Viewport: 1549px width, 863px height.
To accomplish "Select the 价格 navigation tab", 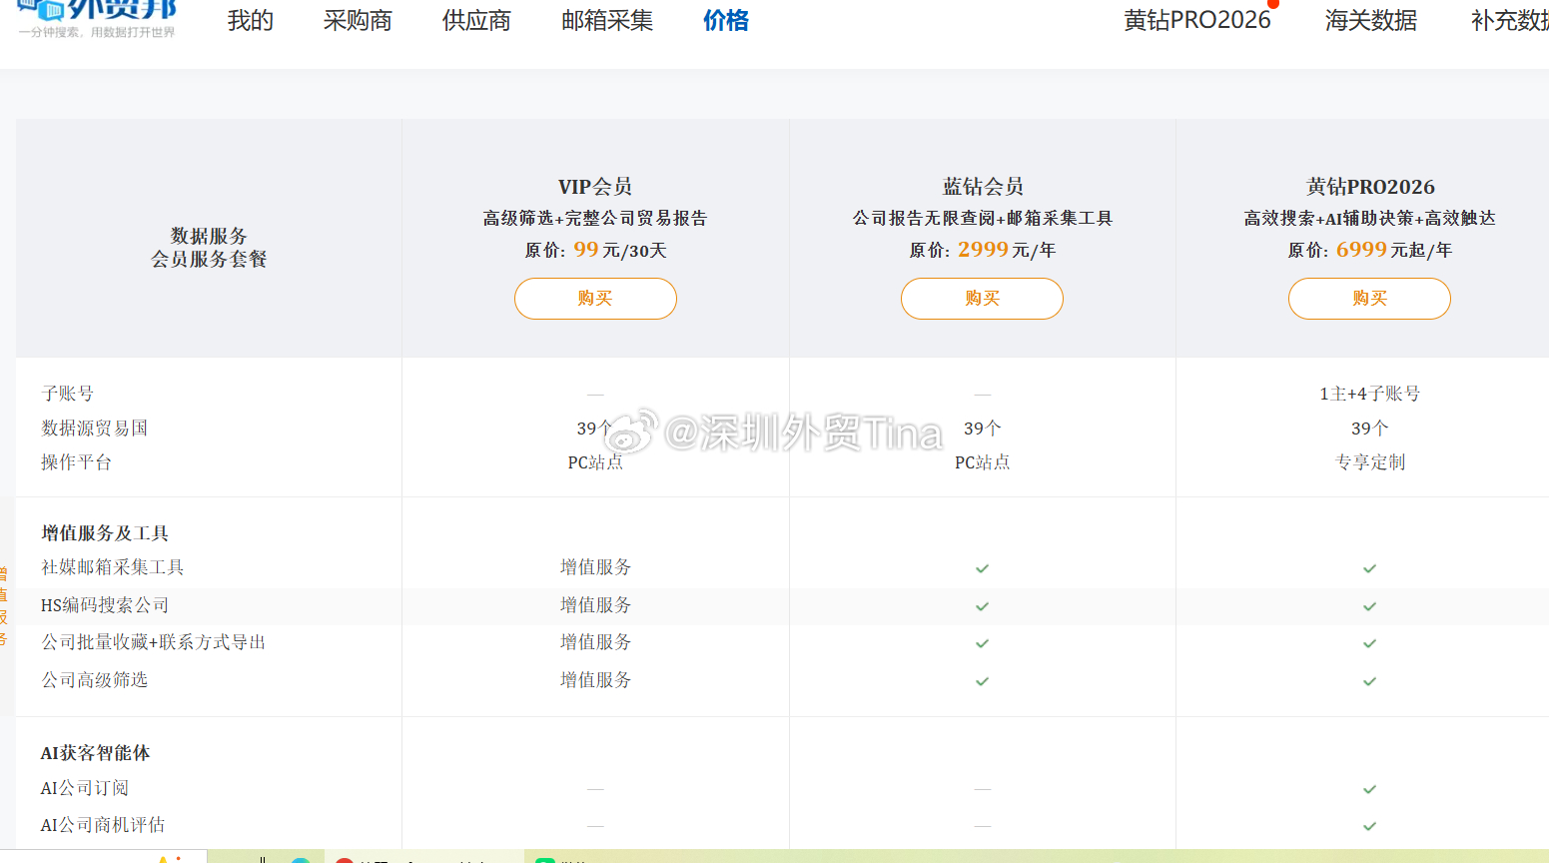I will [726, 20].
